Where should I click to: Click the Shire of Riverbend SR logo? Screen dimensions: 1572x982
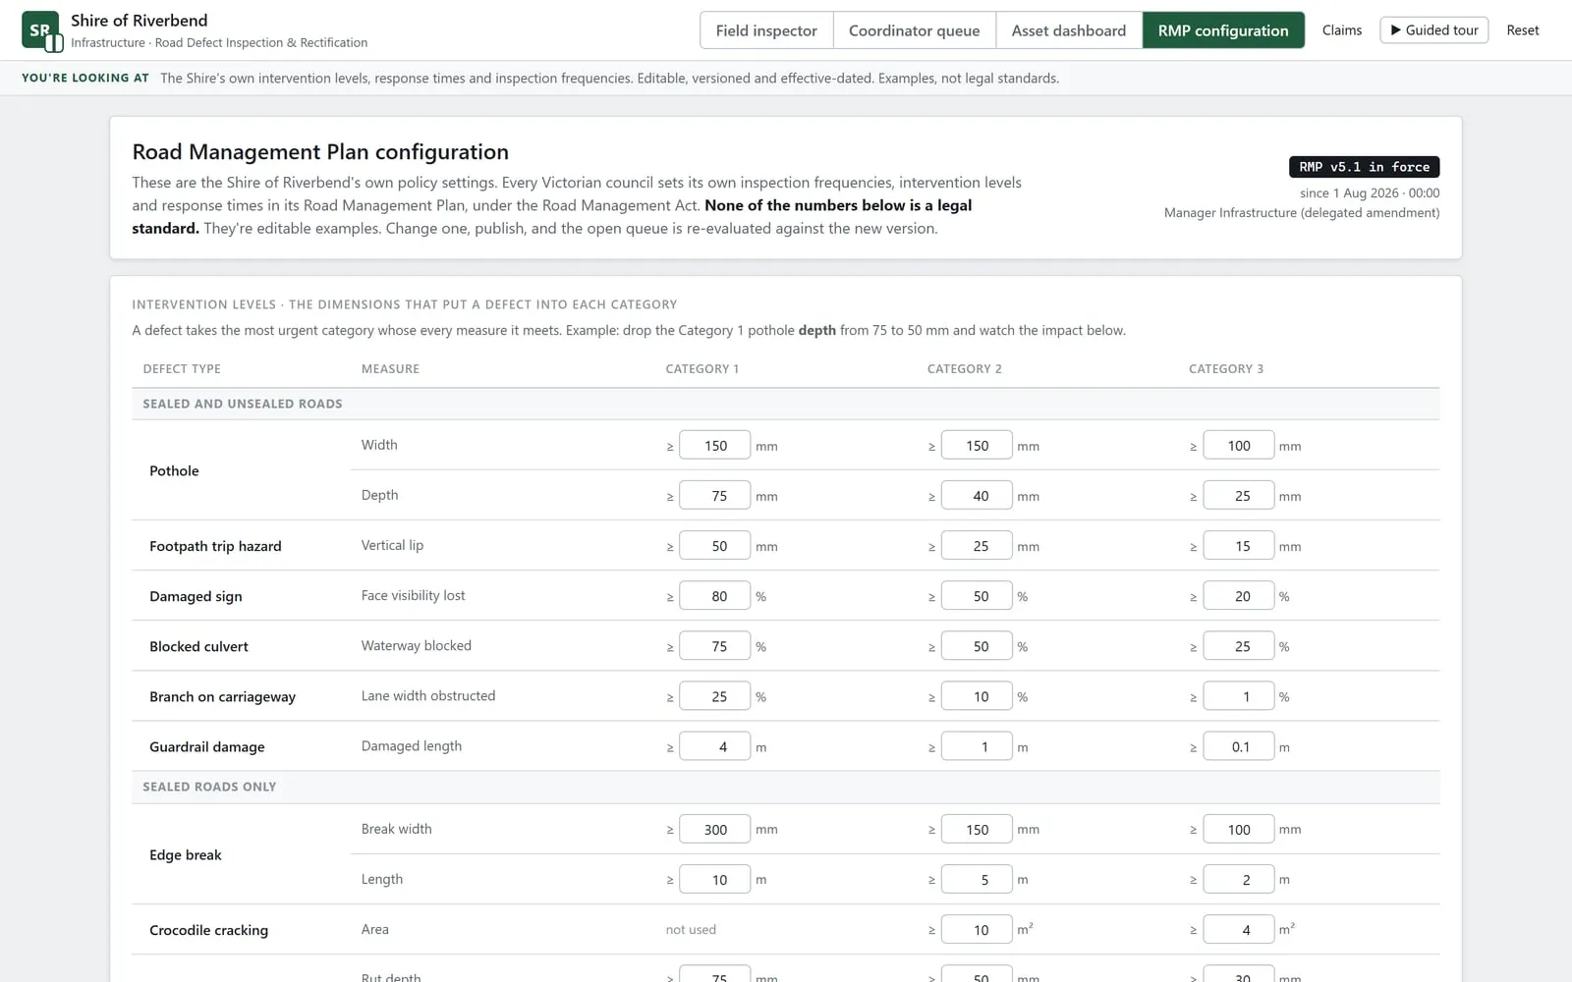coord(41,30)
